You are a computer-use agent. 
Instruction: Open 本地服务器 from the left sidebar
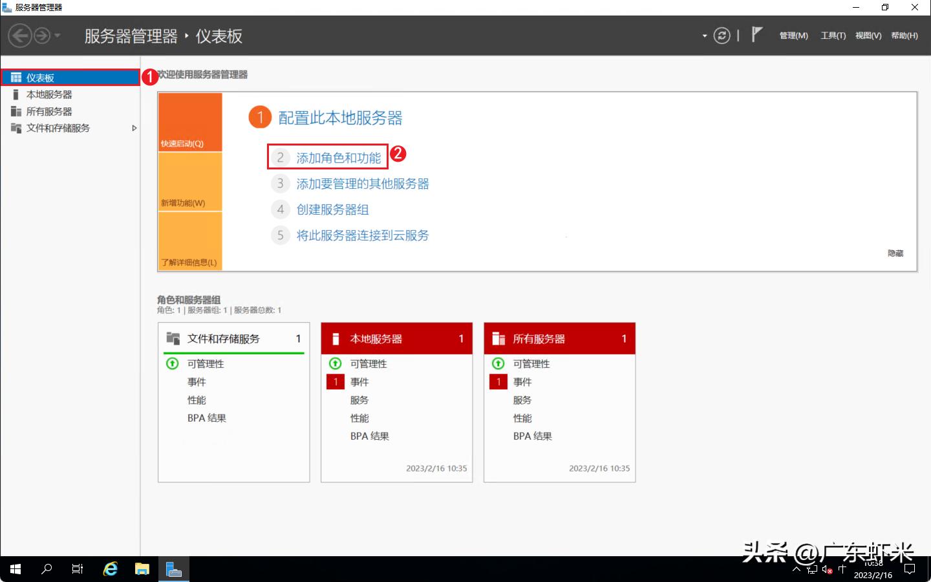click(50, 94)
